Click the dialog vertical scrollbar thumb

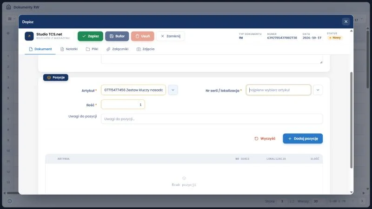[352, 120]
